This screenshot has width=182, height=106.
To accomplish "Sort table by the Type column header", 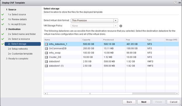I will click(155, 40).
